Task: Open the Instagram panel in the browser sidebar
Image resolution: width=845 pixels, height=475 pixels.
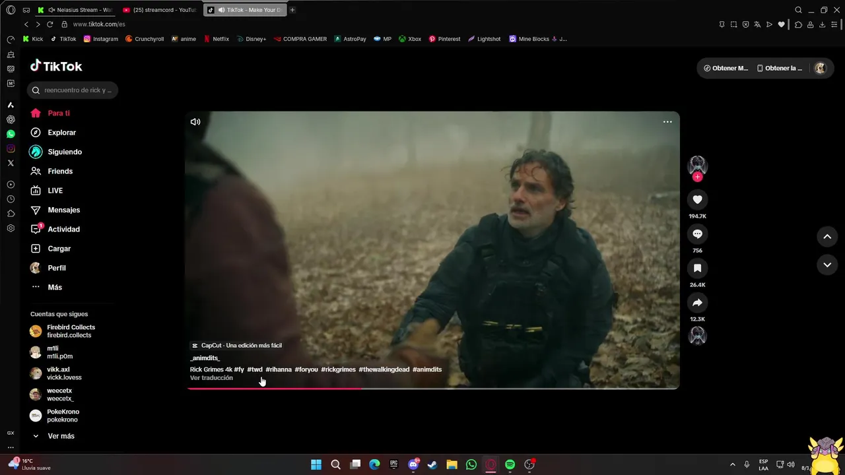Action: [11, 148]
